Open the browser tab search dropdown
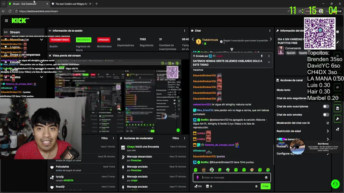 [3, 4]
